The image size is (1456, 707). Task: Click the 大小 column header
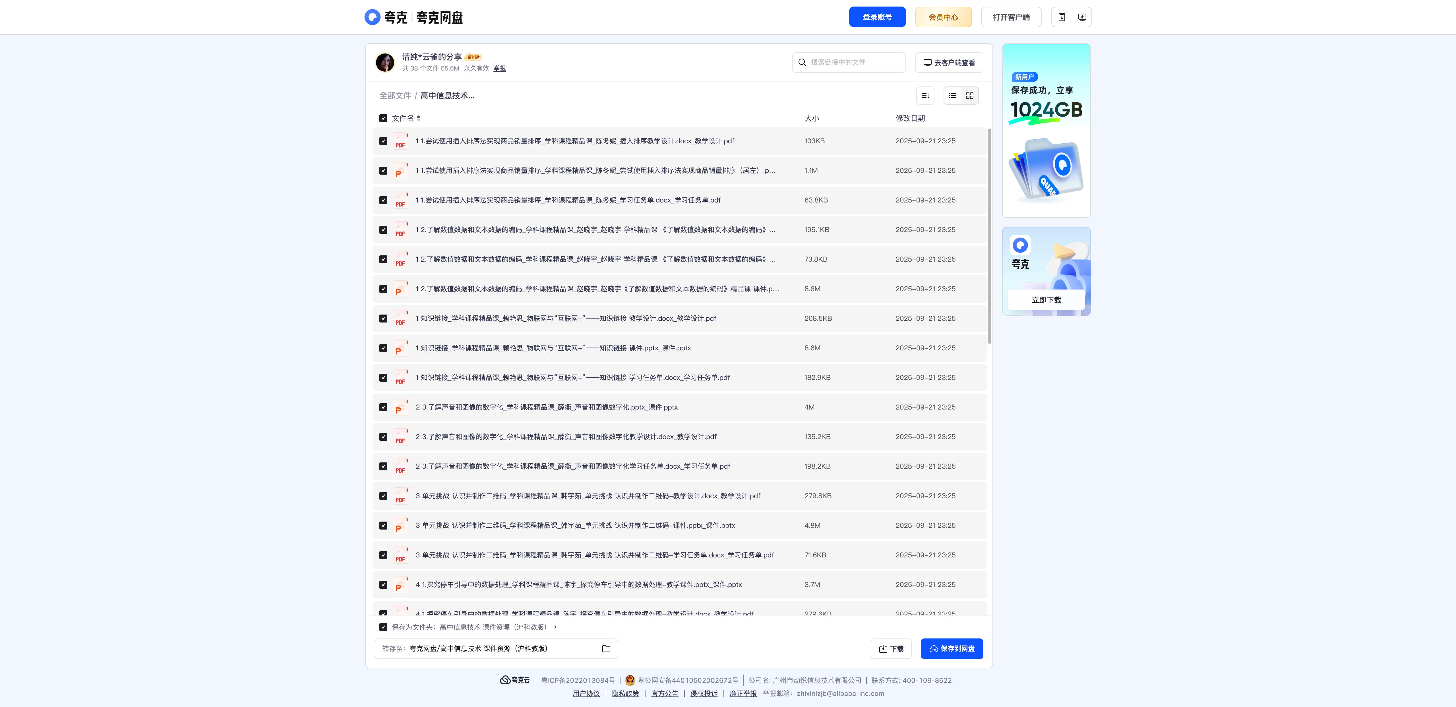click(812, 118)
